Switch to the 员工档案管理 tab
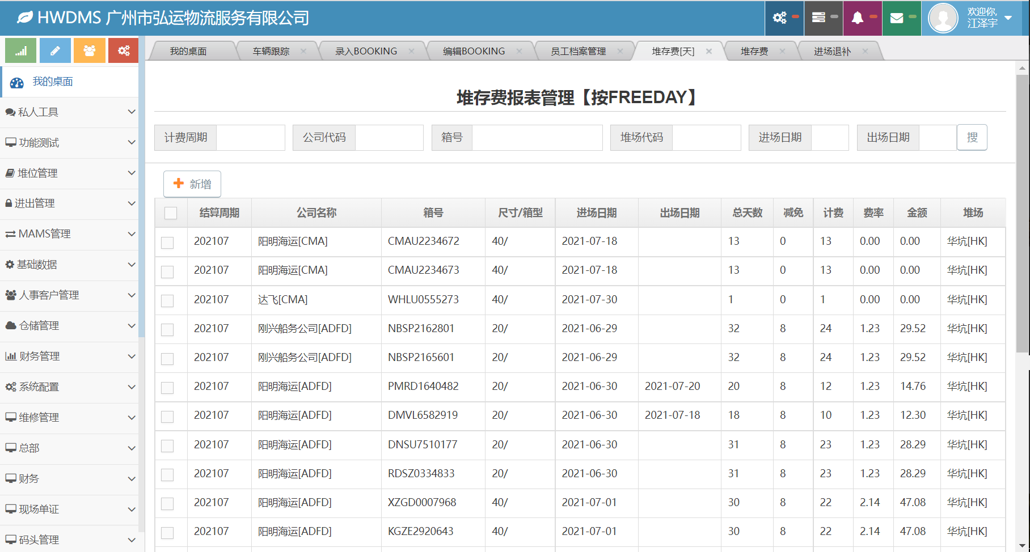 pyautogui.click(x=578, y=51)
